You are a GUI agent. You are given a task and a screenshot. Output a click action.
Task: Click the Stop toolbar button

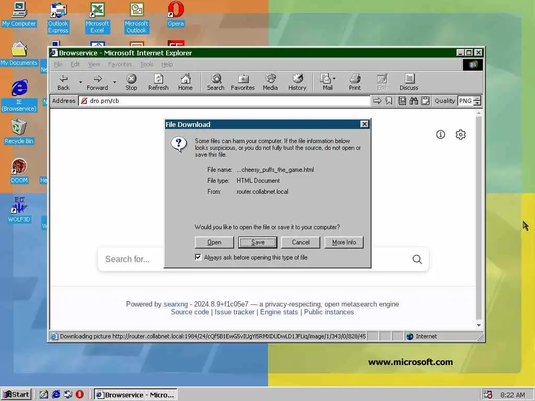coord(131,82)
